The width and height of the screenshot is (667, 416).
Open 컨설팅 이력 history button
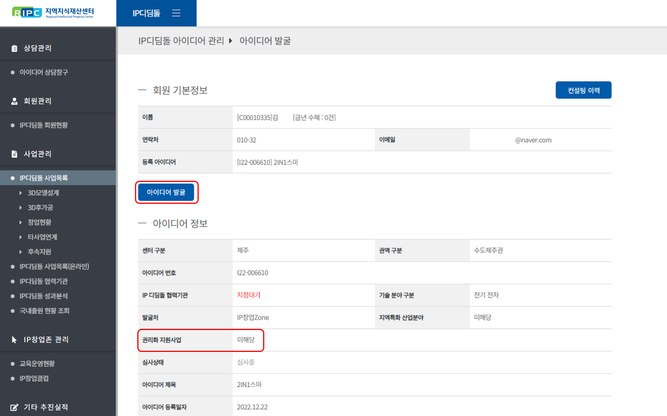pos(583,90)
